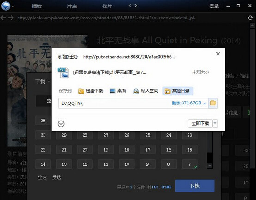
Task: Go forward with the right arrow by address bar
Action: click(x=11, y=18)
